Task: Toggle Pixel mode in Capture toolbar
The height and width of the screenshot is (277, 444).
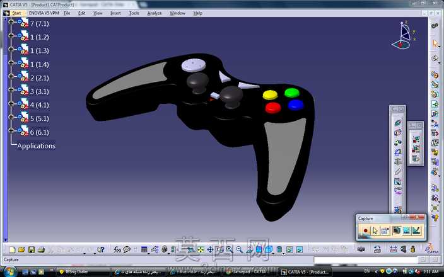Action: coord(406,230)
